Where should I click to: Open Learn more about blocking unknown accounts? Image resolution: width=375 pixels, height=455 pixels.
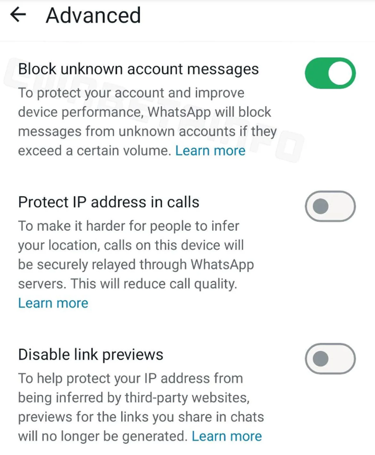210,151
